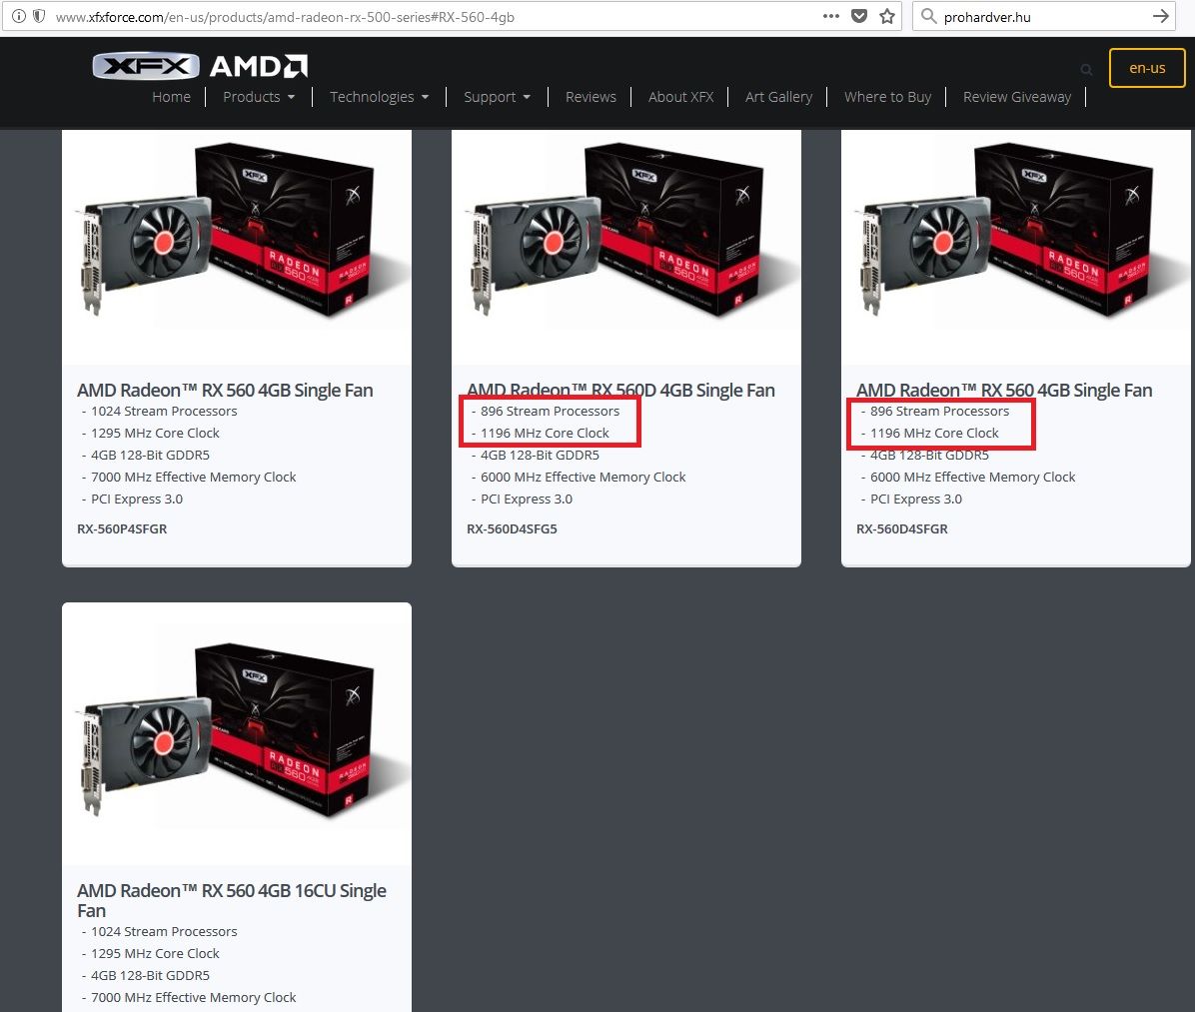The height and width of the screenshot is (1012, 1195).
Task: Click the search go arrow button
Action: click(1161, 16)
